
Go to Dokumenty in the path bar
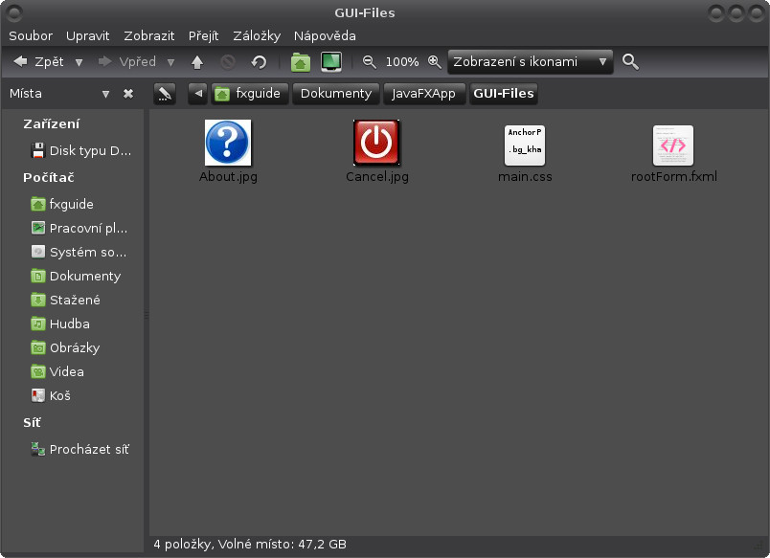(336, 93)
